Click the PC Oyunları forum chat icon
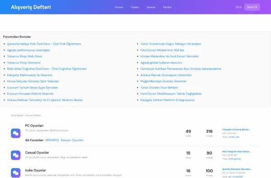The width and height of the screenshot is (271, 178). [15, 133]
